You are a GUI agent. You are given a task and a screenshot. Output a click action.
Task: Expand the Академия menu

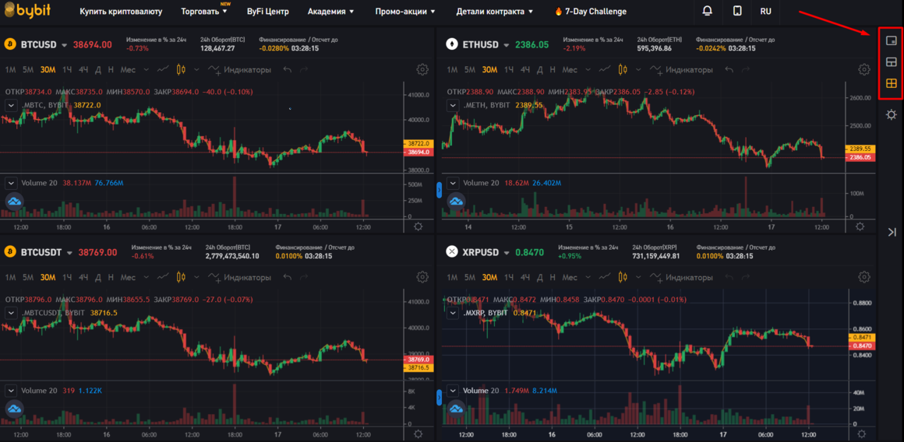pos(330,12)
